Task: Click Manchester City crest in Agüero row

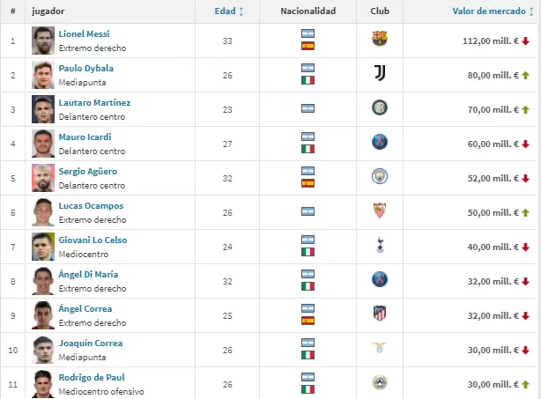Action: tap(380, 176)
